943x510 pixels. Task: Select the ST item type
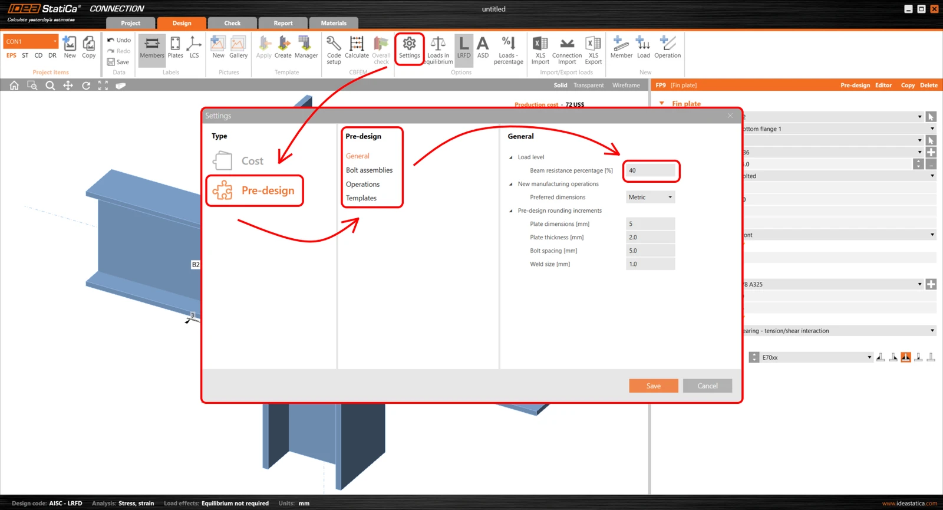25,55
